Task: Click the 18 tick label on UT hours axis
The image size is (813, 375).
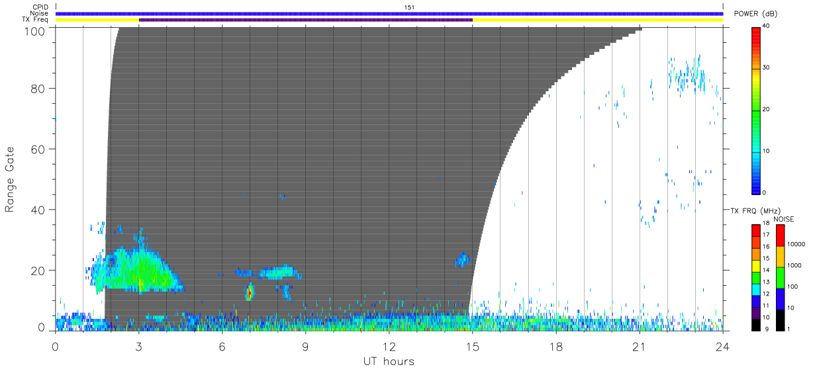Action: click(x=556, y=345)
